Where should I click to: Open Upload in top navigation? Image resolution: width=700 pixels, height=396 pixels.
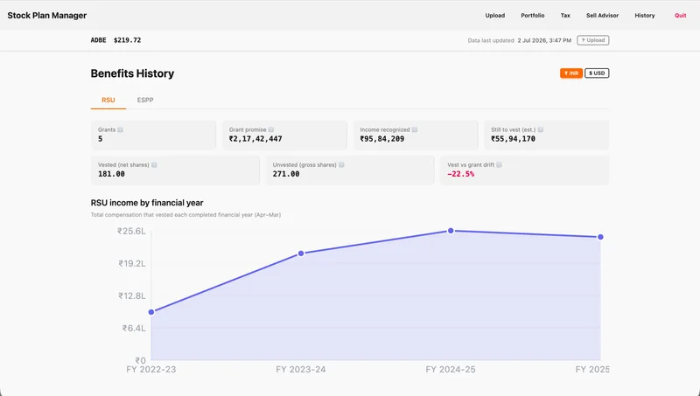pos(495,15)
